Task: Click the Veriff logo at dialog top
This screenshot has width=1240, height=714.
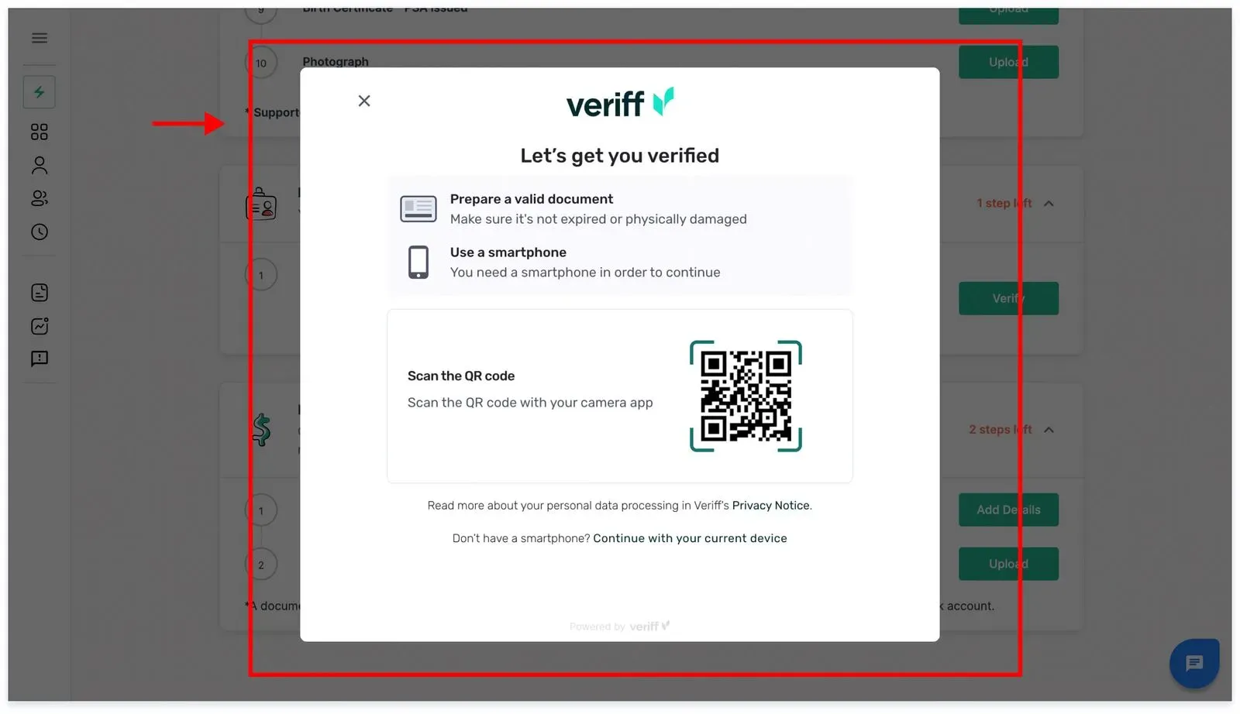Action: point(620,102)
